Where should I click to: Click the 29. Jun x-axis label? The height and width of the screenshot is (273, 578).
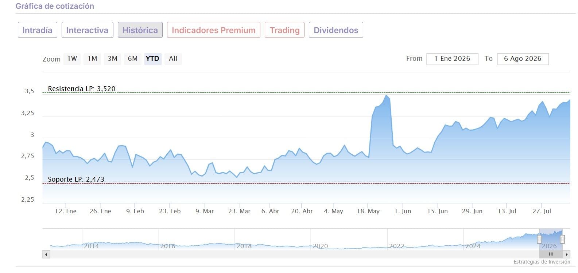472,211
